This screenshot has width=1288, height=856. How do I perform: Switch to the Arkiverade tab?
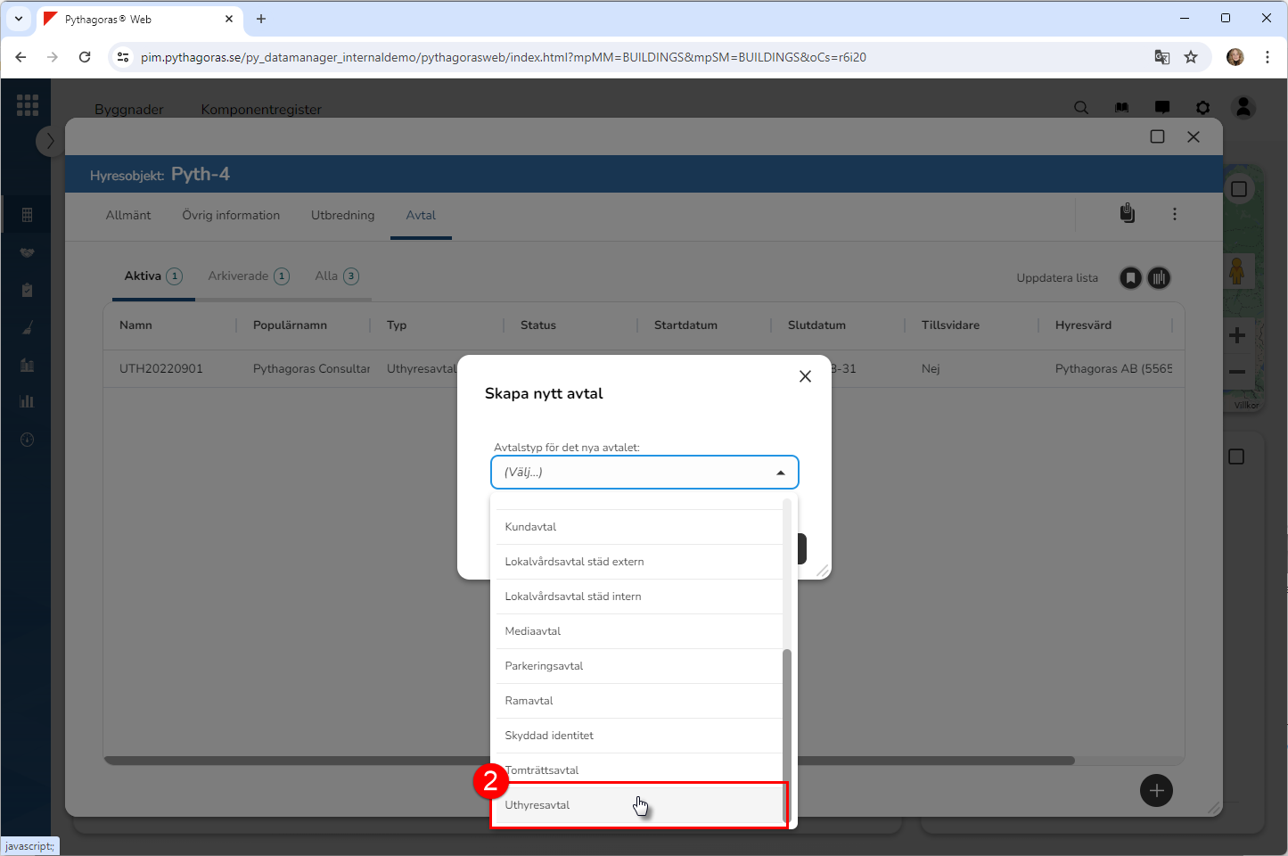coord(238,276)
